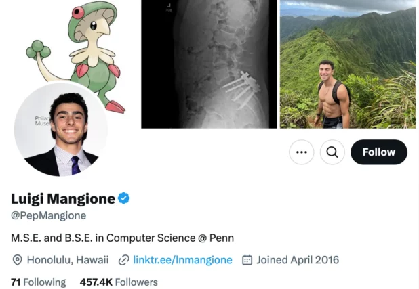The image size is (419, 289).
Task: Click the calendar joined-date icon
Action: click(x=247, y=260)
